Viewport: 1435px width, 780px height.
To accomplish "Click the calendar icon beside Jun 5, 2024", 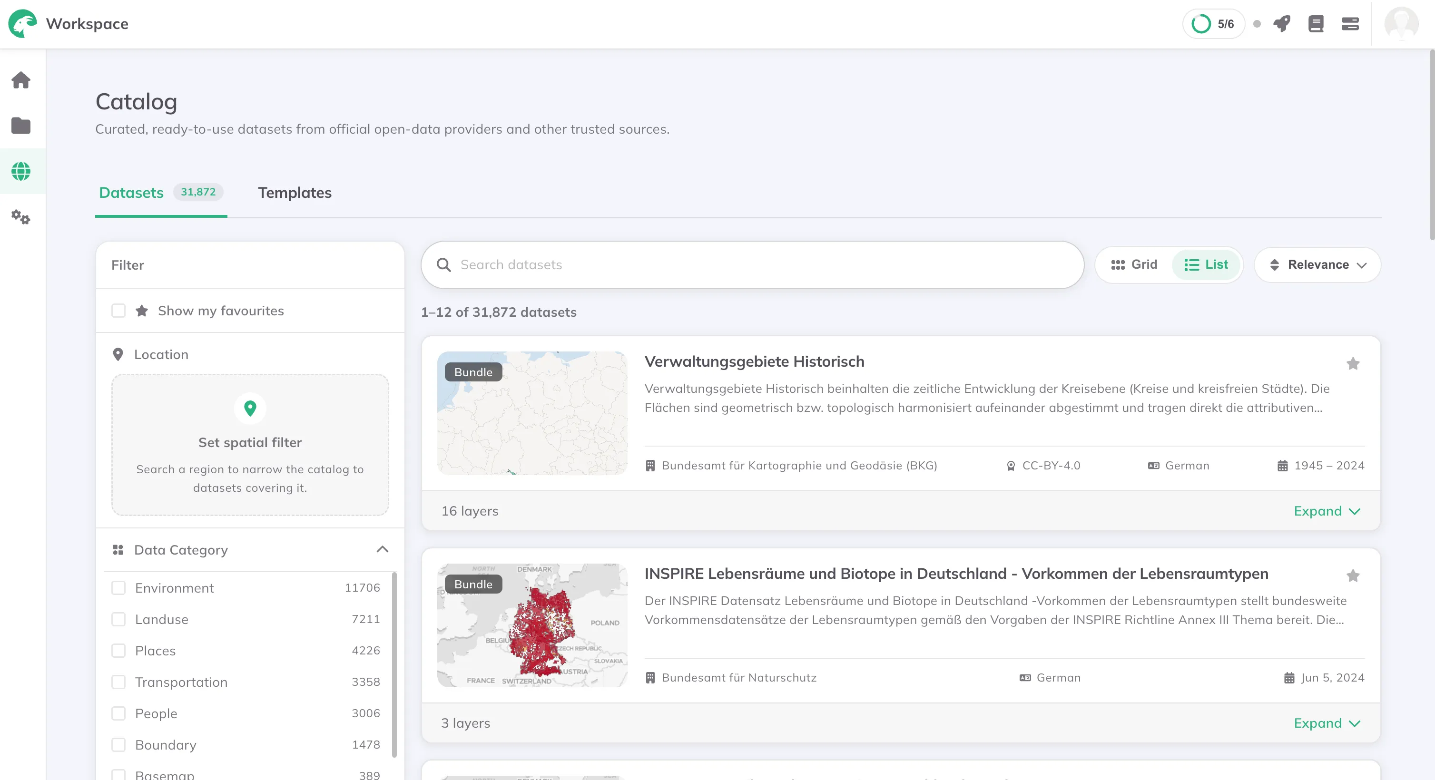I will click(1289, 678).
